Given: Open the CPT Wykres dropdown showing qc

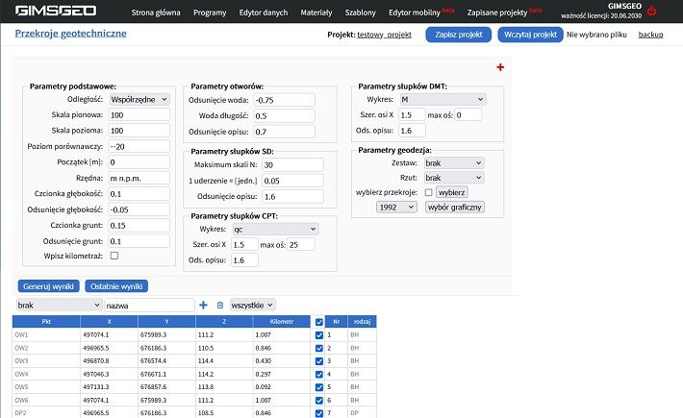Looking at the screenshot, I should pyautogui.click(x=275, y=229).
